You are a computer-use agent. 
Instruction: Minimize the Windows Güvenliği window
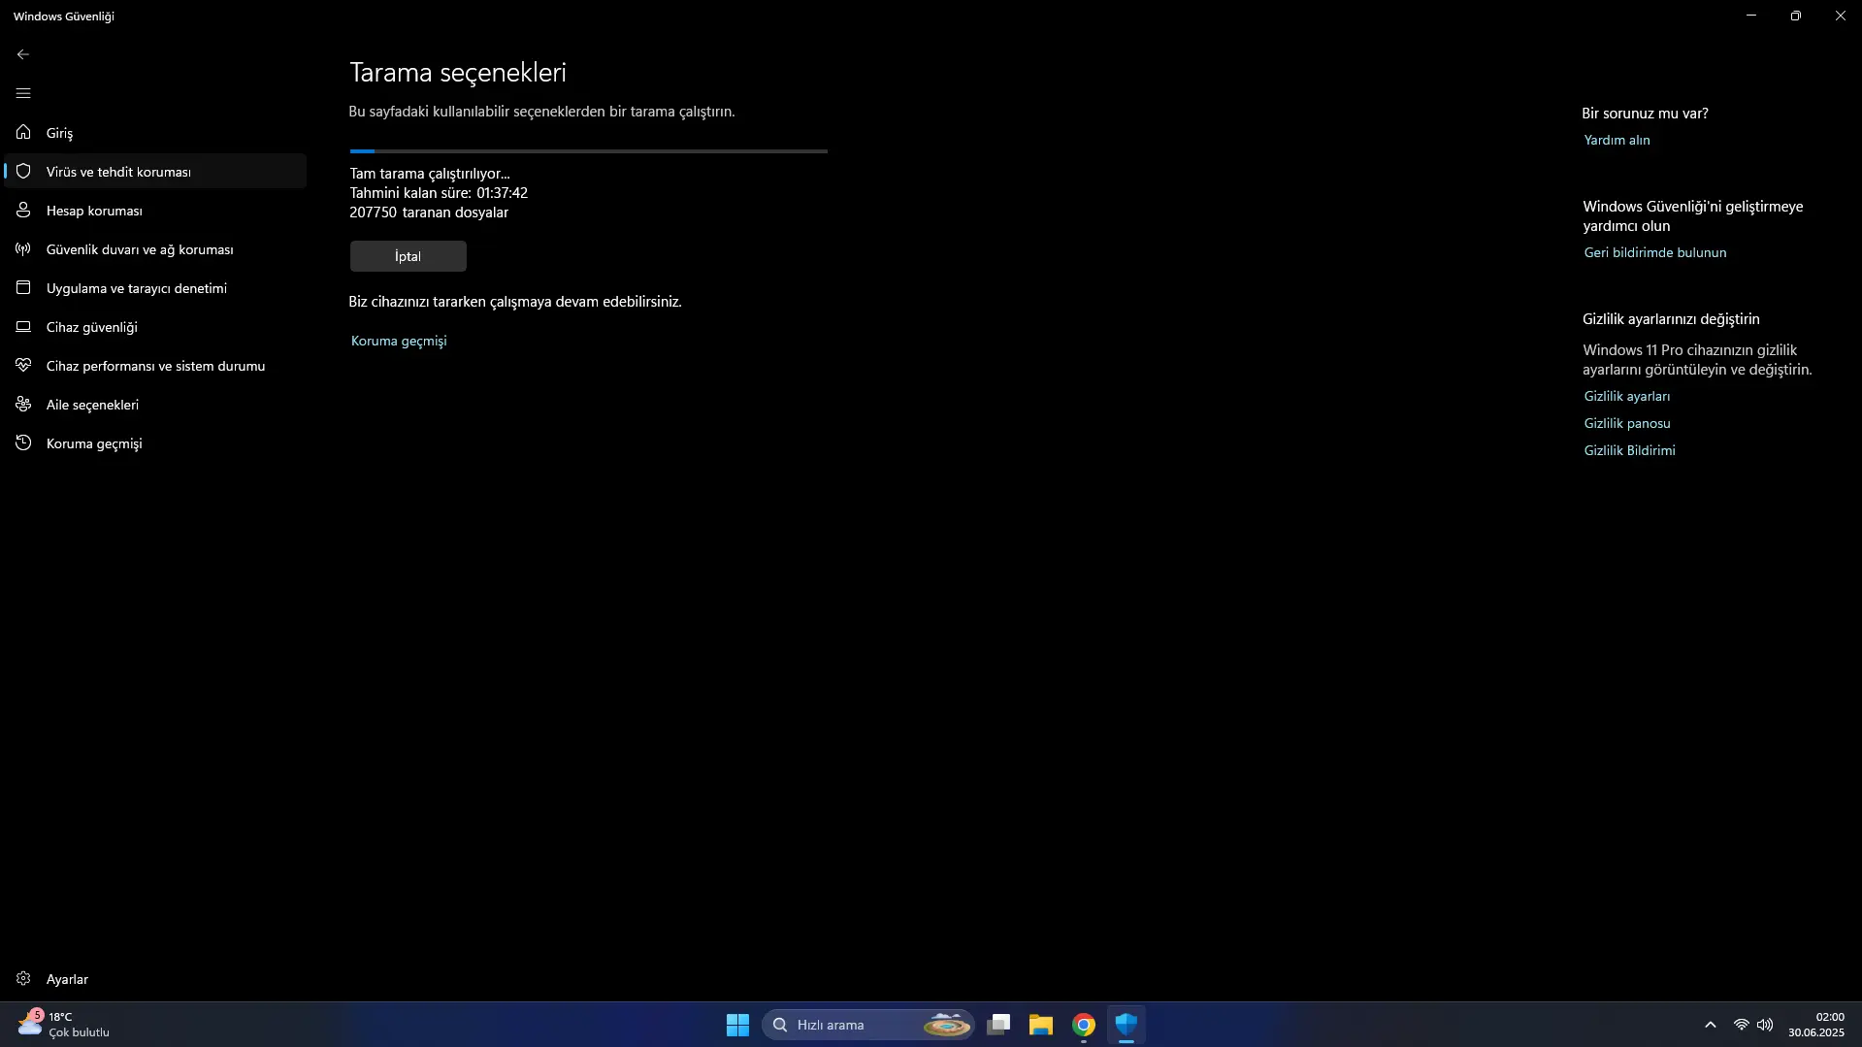coord(1751,16)
